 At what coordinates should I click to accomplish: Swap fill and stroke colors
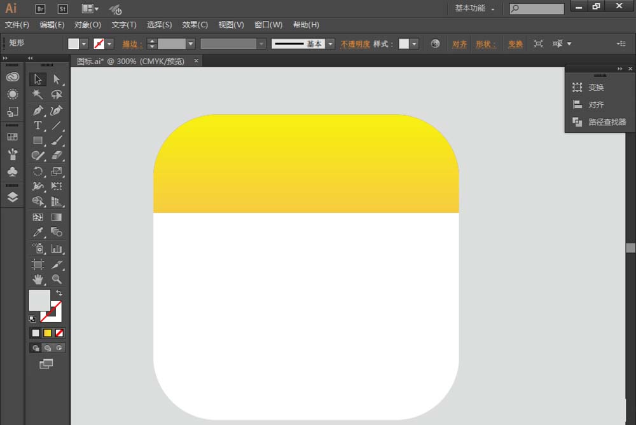[59, 292]
